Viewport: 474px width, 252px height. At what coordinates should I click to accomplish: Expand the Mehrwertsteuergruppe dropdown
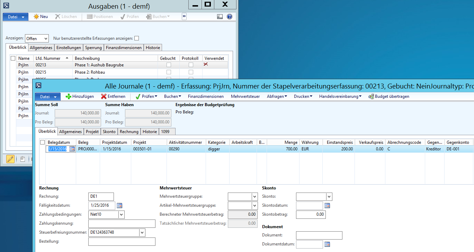tap(255, 197)
